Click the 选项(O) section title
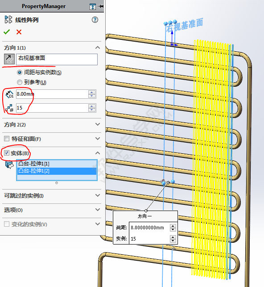 [x=13, y=210]
